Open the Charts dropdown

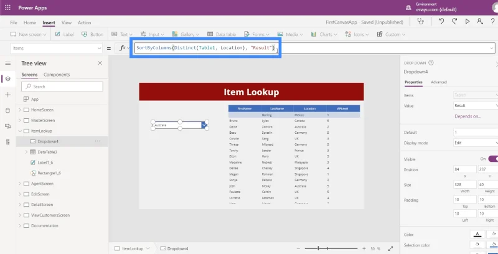(x=324, y=34)
